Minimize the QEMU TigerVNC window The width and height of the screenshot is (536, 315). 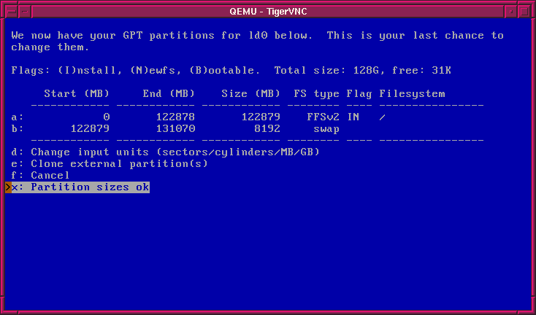pos(511,10)
